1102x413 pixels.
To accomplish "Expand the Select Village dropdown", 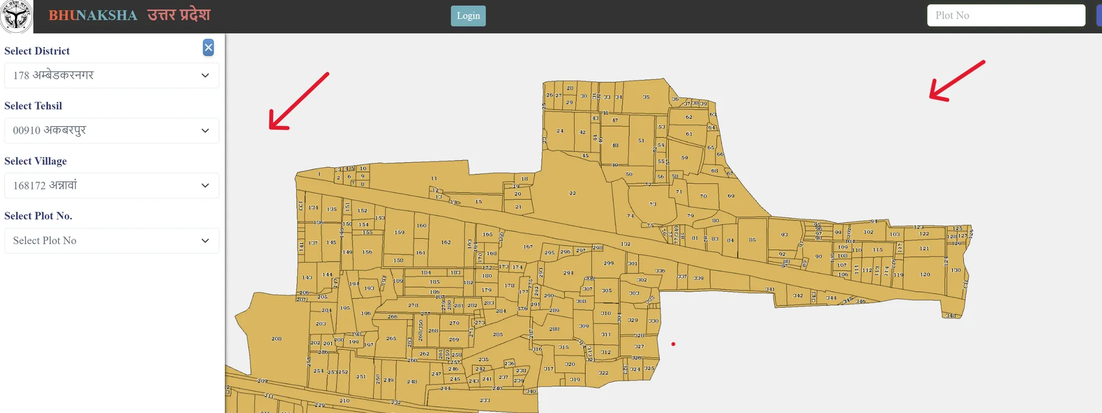I will click(111, 186).
